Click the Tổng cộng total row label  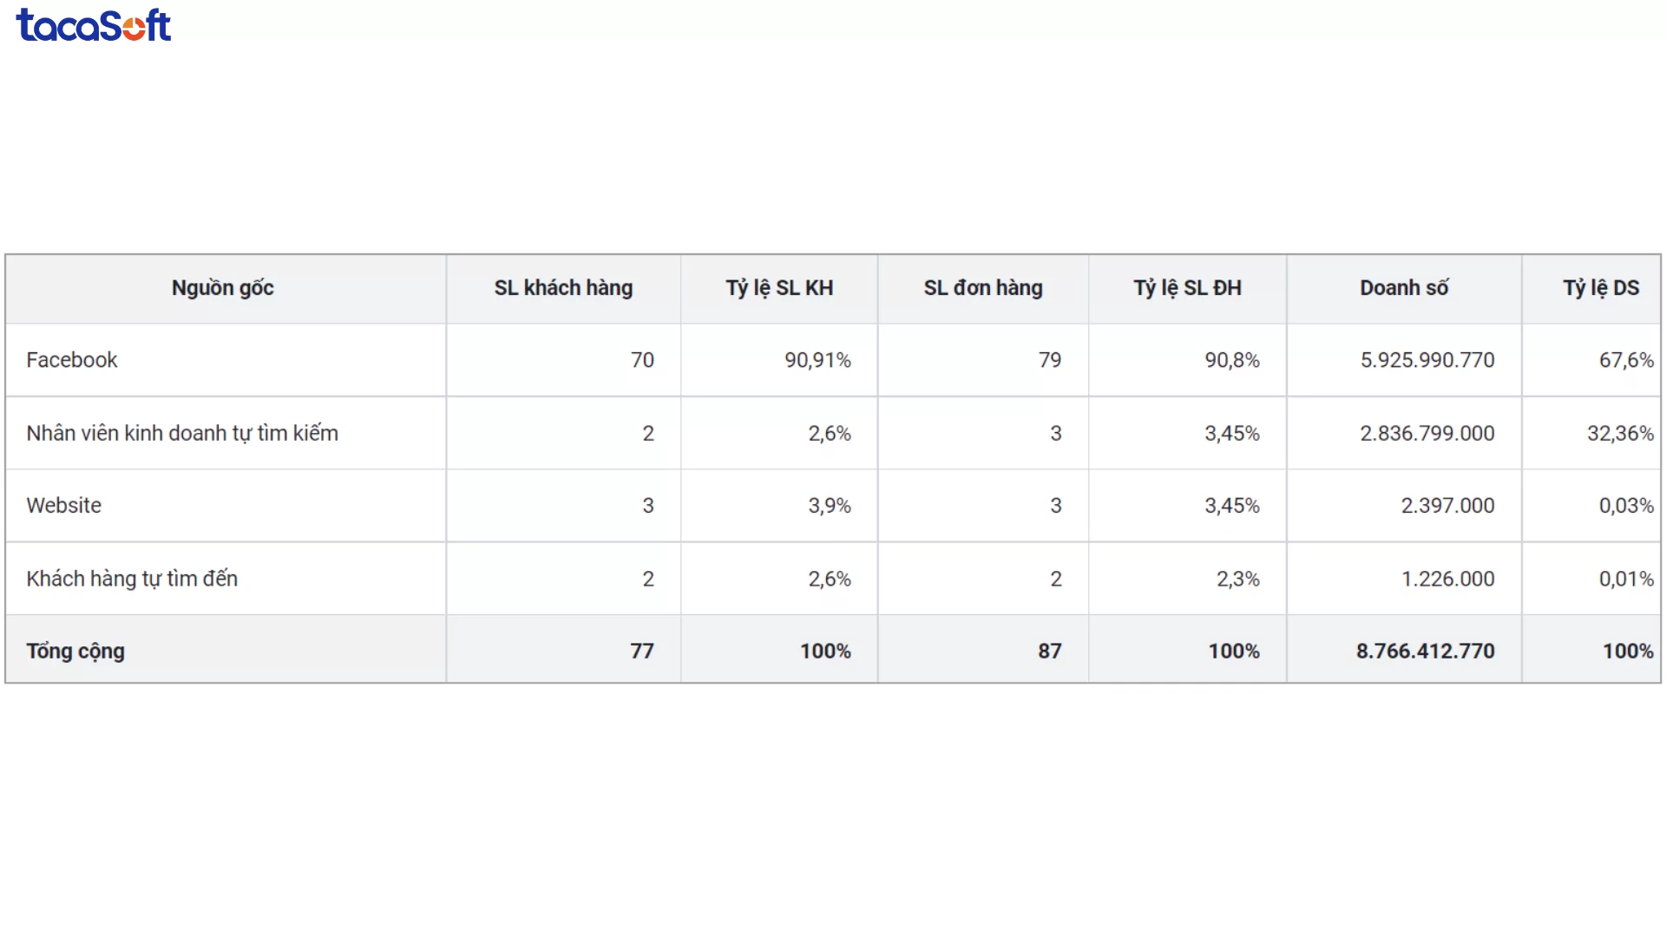(x=75, y=651)
